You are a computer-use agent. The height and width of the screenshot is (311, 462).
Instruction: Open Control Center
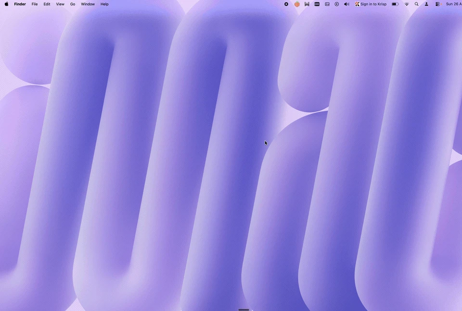438,4
